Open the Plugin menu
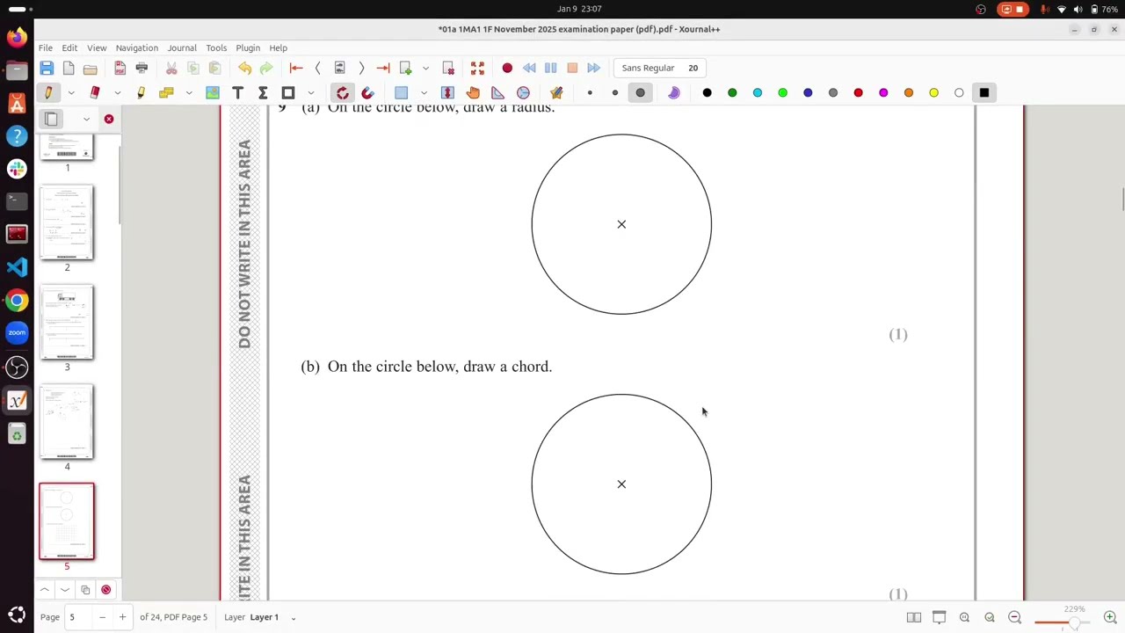 pos(248,47)
